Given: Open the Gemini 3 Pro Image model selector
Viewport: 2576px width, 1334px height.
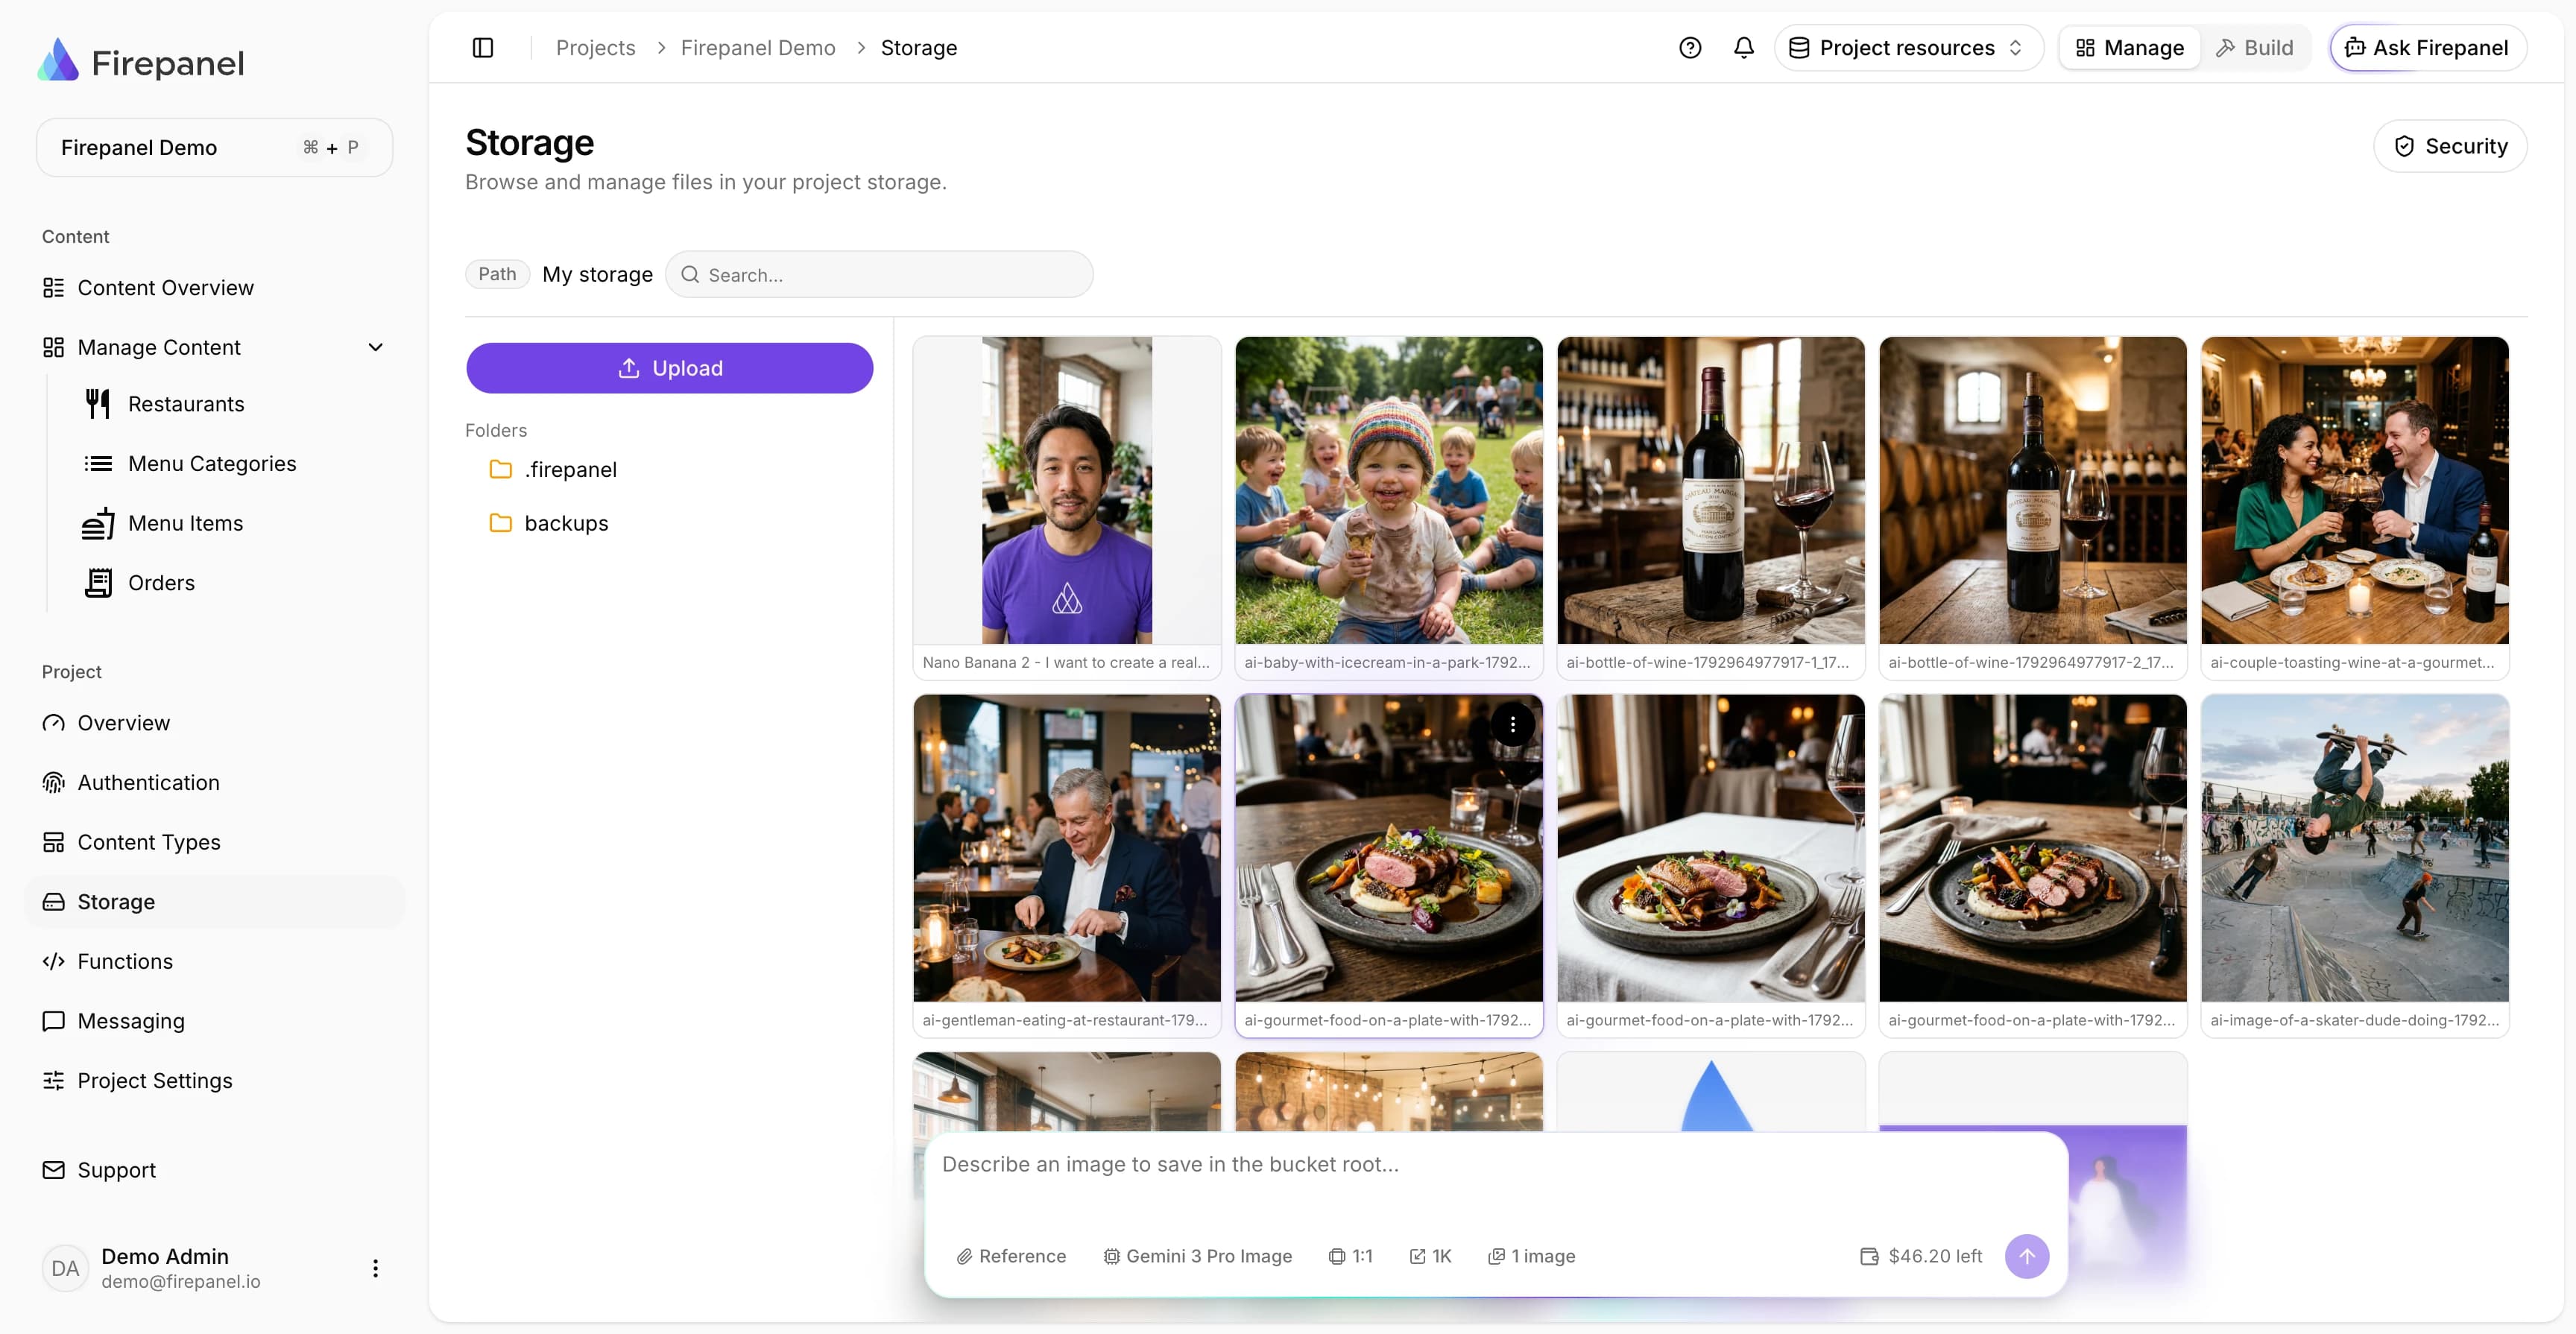Looking at the screenshot, I should click(x=1198, y=1256).
